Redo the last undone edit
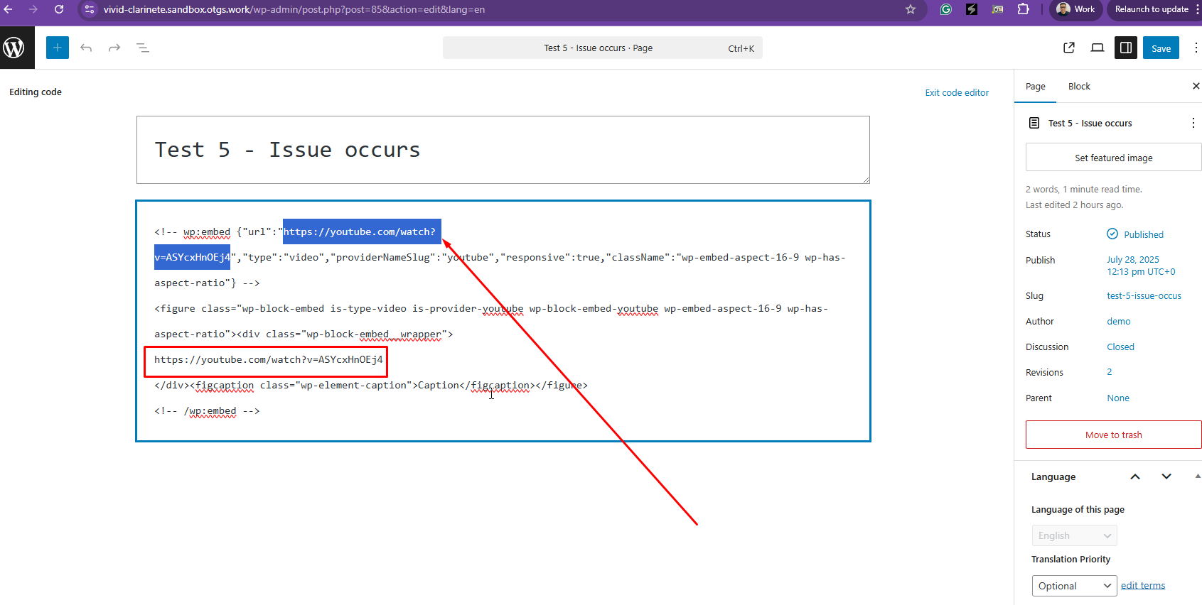The width and height of the screenshot is (1202, 605). (114, 48)
